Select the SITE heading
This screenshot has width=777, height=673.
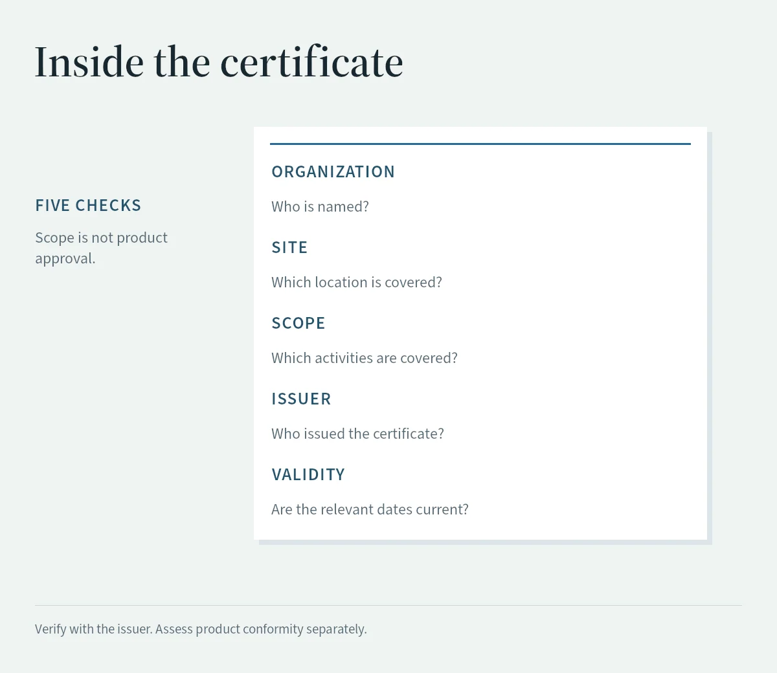289,247
